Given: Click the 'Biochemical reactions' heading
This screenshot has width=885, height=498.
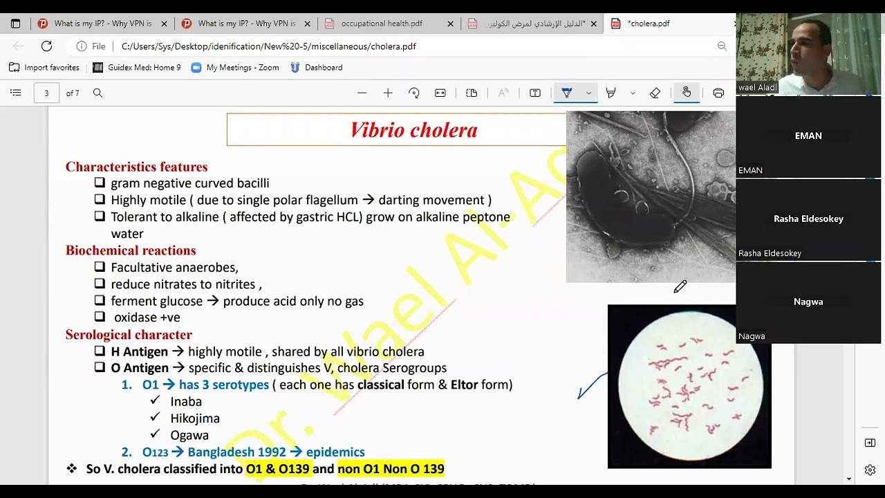Looking at the screenshot, I should [131, 250].
